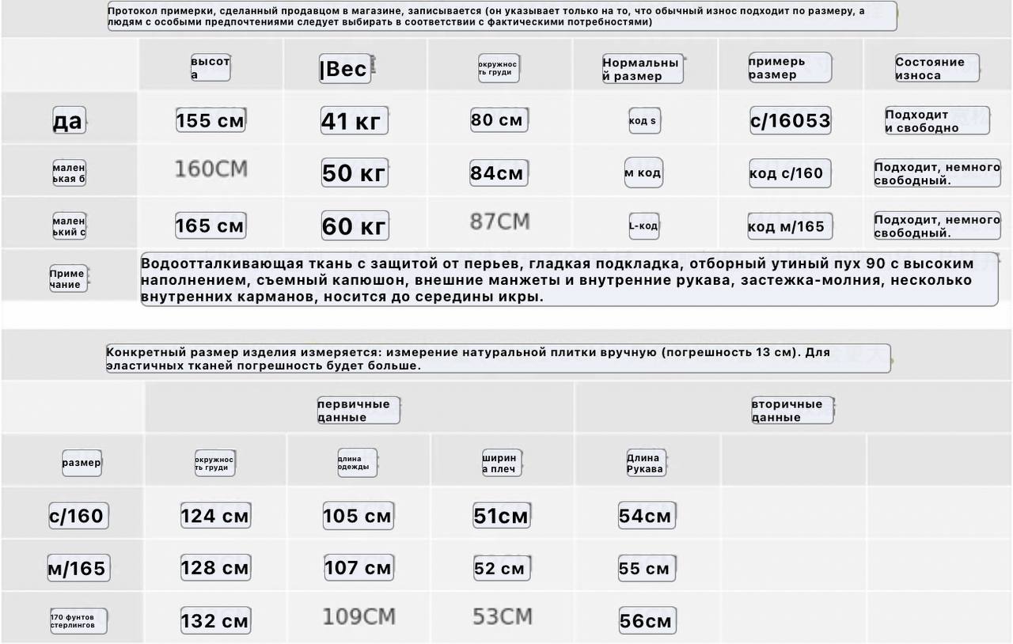Click the "165 см" height cell
This screenshot has width=1013, height=644.
click(x=211, y=225)
